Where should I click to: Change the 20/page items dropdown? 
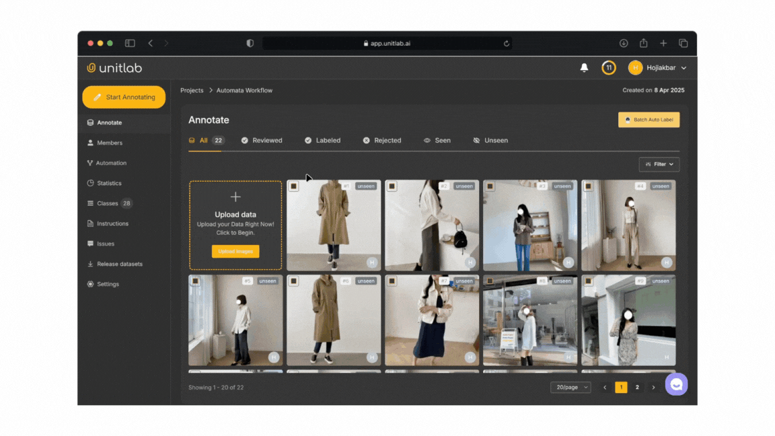click(x=570, y=387)
